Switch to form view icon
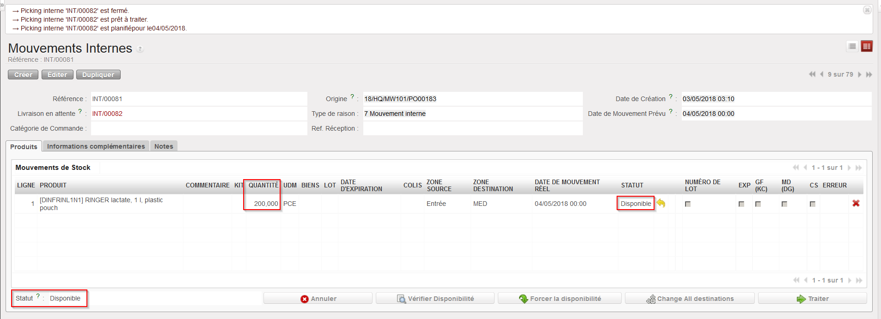 tap(866, 46)
